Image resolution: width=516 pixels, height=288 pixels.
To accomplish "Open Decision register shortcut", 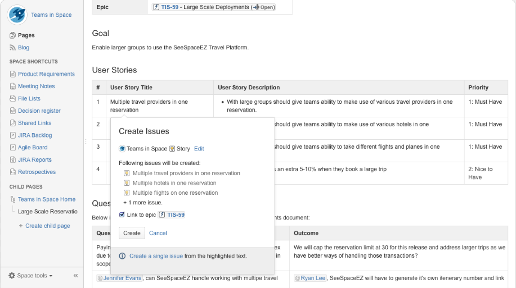I will point(39,111).
